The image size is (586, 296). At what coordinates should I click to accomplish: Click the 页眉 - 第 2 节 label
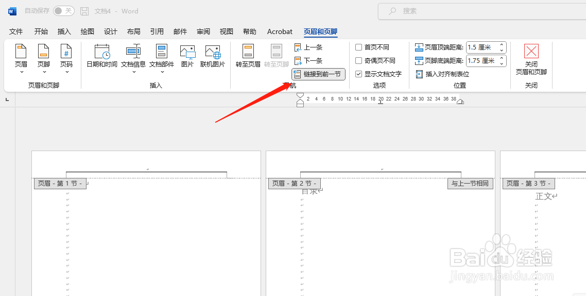coord(295,184)
